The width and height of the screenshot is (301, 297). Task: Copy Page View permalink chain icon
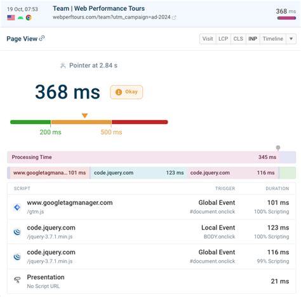point(42,38)
